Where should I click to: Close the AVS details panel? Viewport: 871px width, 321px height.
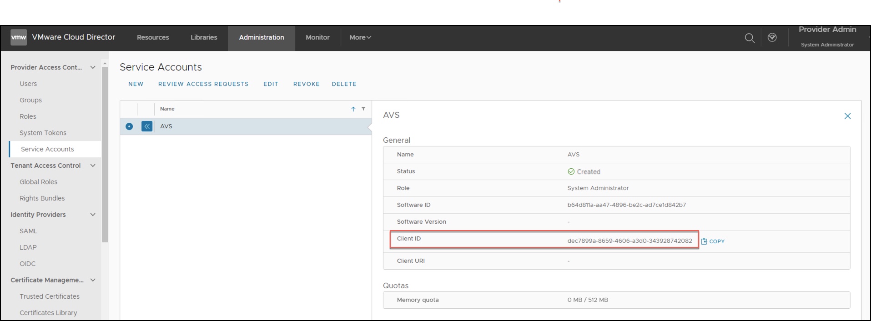(x=847, y=116)
